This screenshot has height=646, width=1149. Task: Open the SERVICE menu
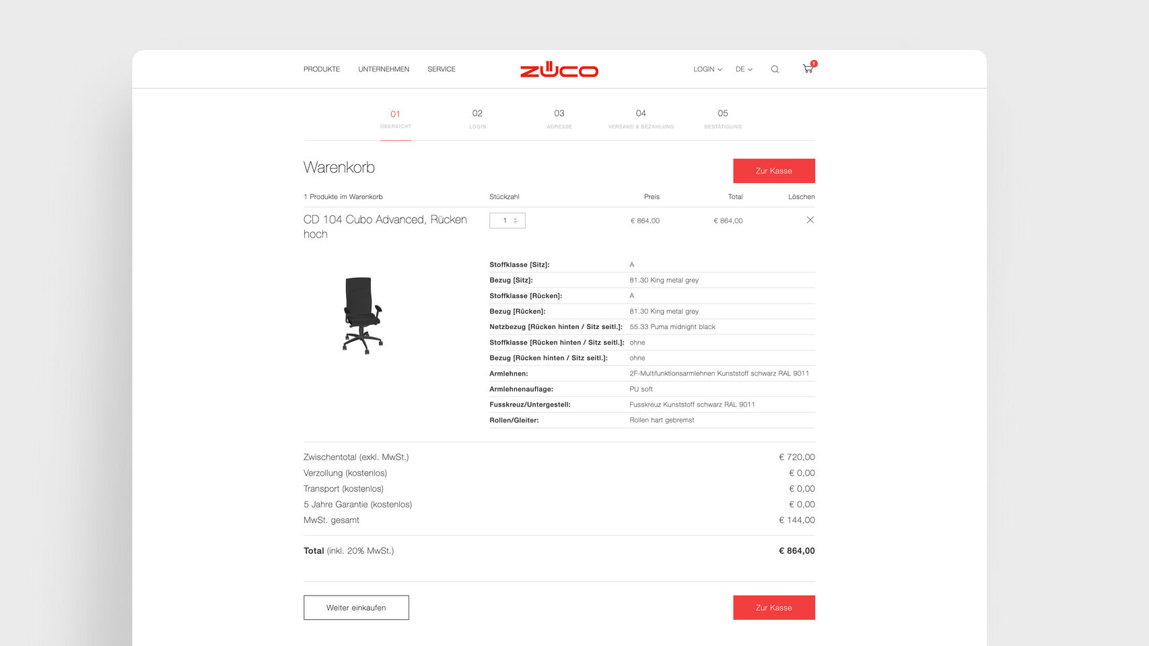[x=442, y=69]
